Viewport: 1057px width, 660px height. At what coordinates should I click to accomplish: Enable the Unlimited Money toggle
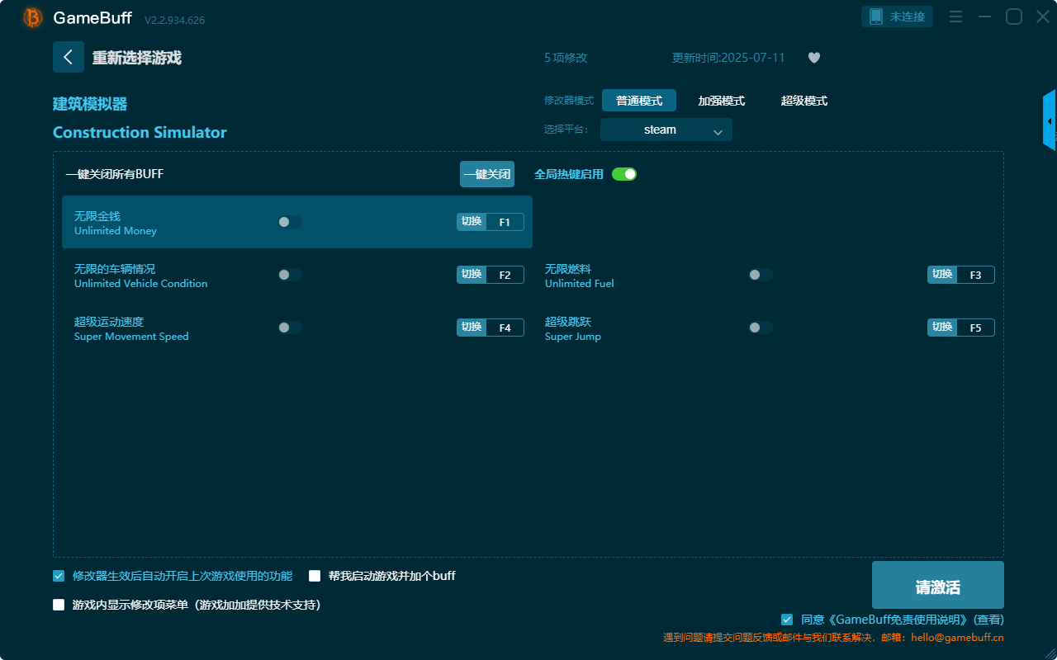click(x=290, y=222)
